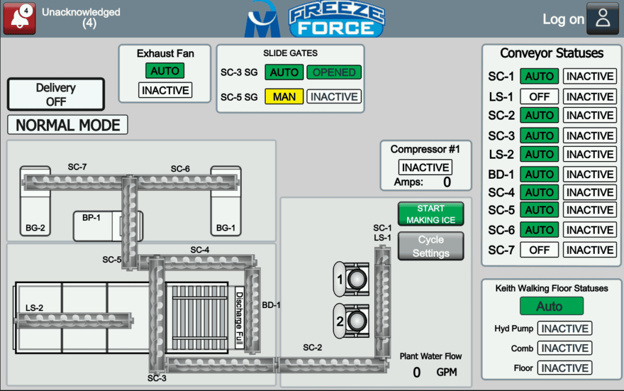Toggle SC-7 OFF mode in Conveyor Statuses
The width and height of the screenshot is (624, 391).
click(x=539, y=250)
